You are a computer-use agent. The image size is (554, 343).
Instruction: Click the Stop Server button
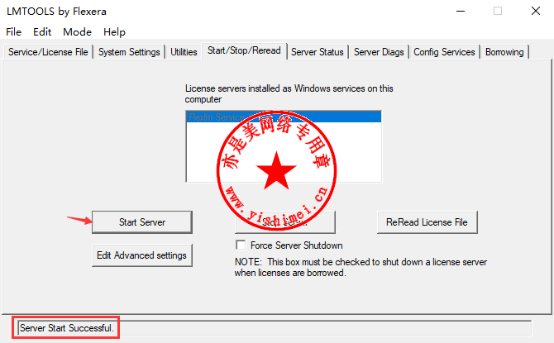tap(285, 222)
